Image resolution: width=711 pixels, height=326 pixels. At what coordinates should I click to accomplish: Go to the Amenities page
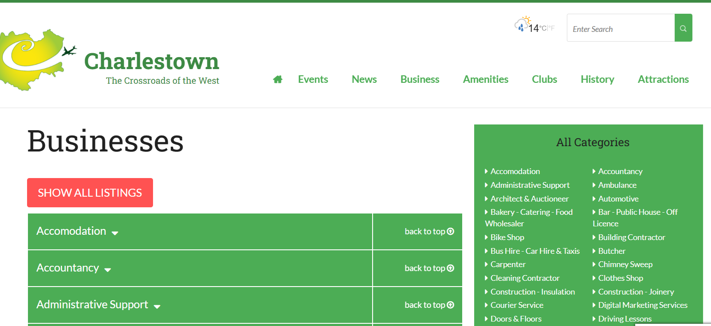tap(485, 79)
